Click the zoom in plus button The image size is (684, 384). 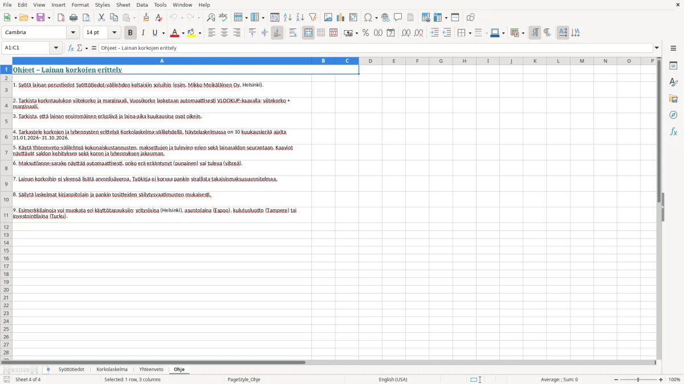pyautogui.click(x=661, y=379)
